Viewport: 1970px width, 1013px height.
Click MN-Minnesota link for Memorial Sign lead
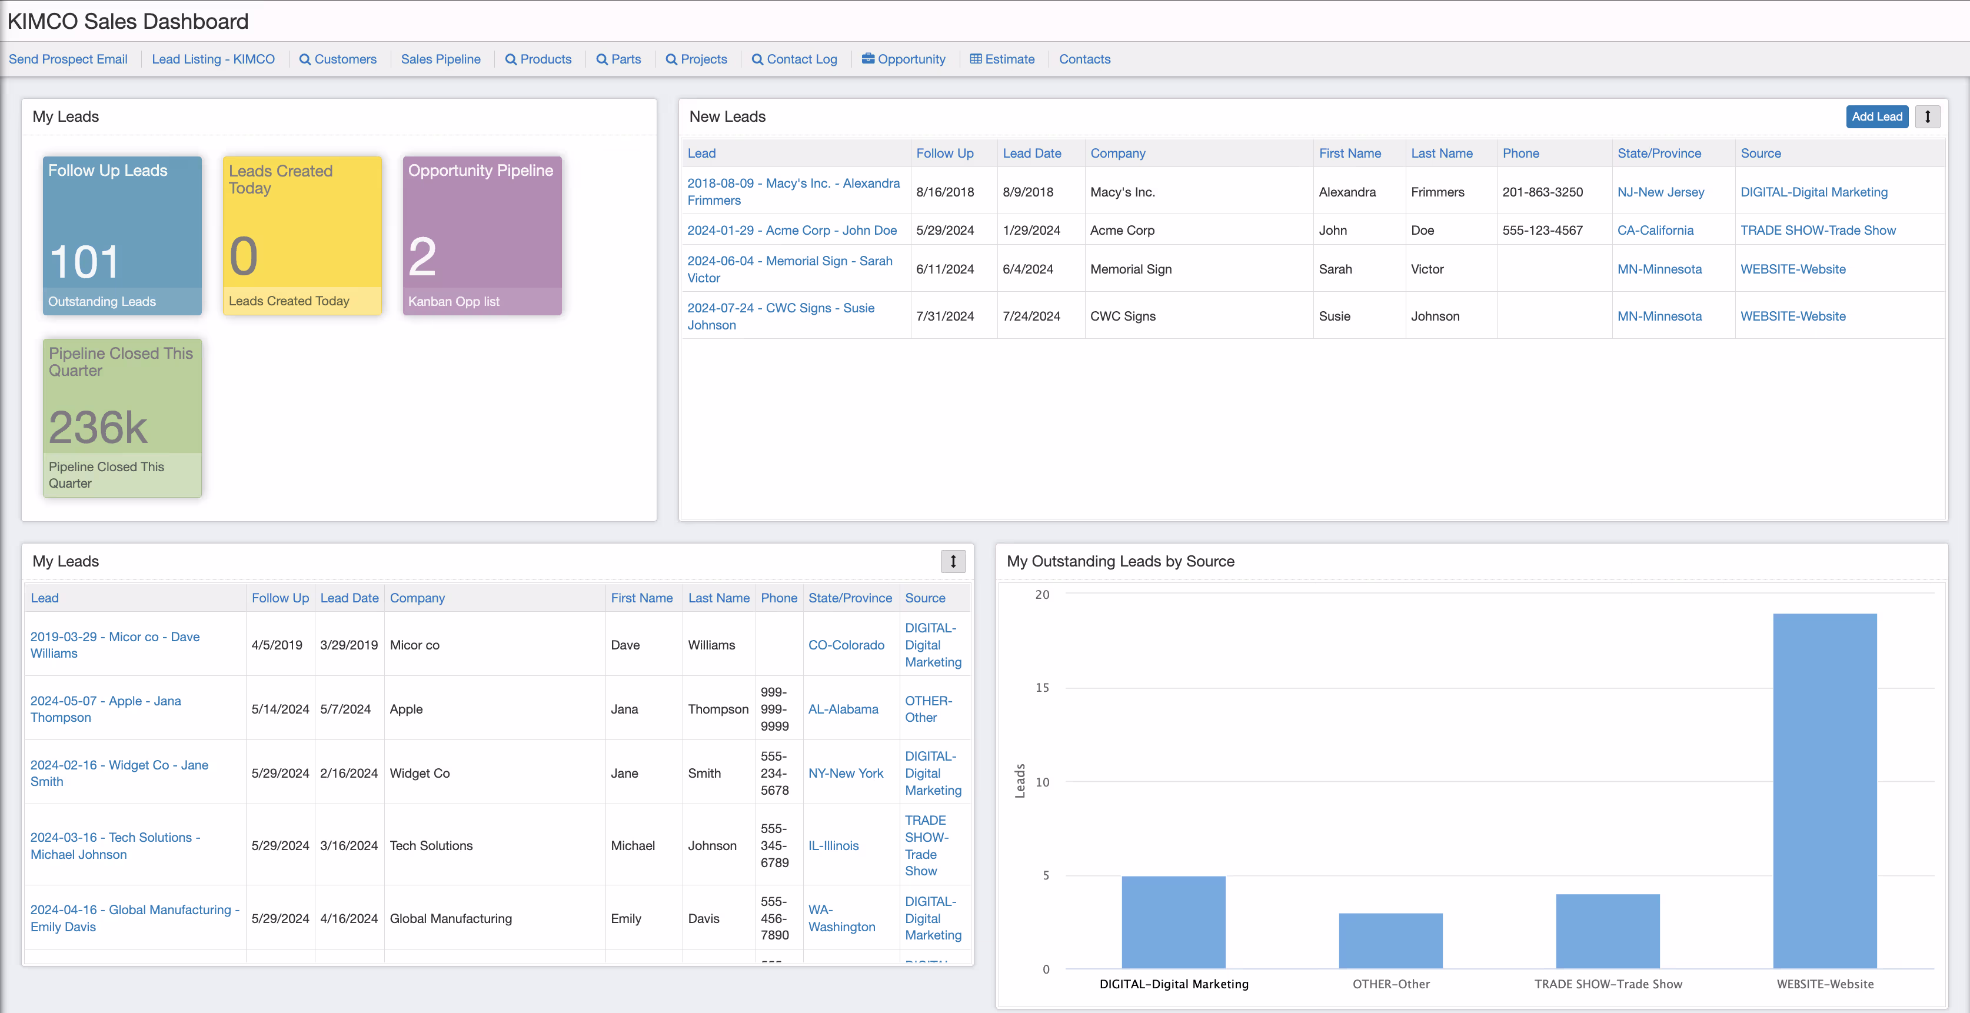coord(1659,269)
